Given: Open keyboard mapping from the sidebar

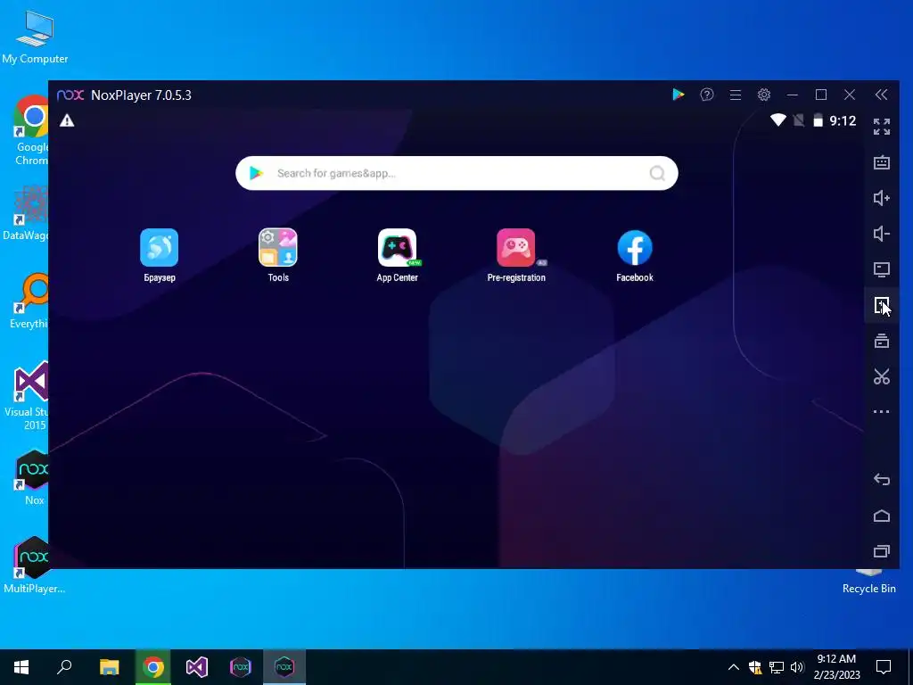Looking at the screenshot, I should pyautogui.click(x=882, y=162).
